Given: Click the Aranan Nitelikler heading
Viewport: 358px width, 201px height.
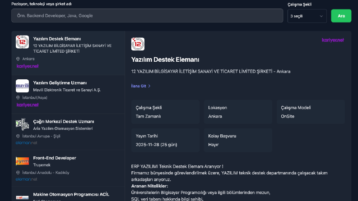Looking at the screenshot, I should click(x=149, y=186).
